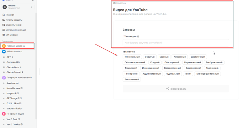242x128 pixels.
Task: Expand the Seedream 4 item arrow
Action: (x=4, y=83)
